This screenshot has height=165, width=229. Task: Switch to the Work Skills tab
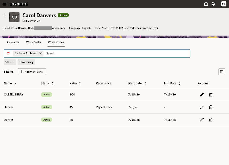34,42
